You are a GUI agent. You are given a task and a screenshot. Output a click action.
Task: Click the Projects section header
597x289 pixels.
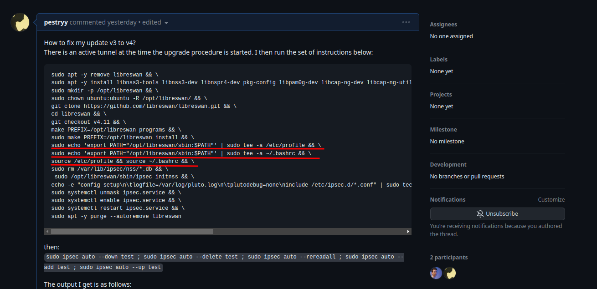(440, 94)
